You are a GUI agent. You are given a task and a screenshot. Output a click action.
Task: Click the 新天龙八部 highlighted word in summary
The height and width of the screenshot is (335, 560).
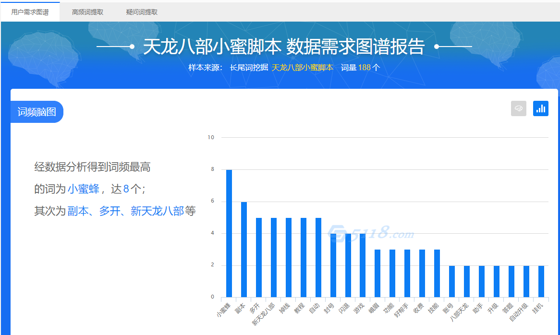pos(157,211)
